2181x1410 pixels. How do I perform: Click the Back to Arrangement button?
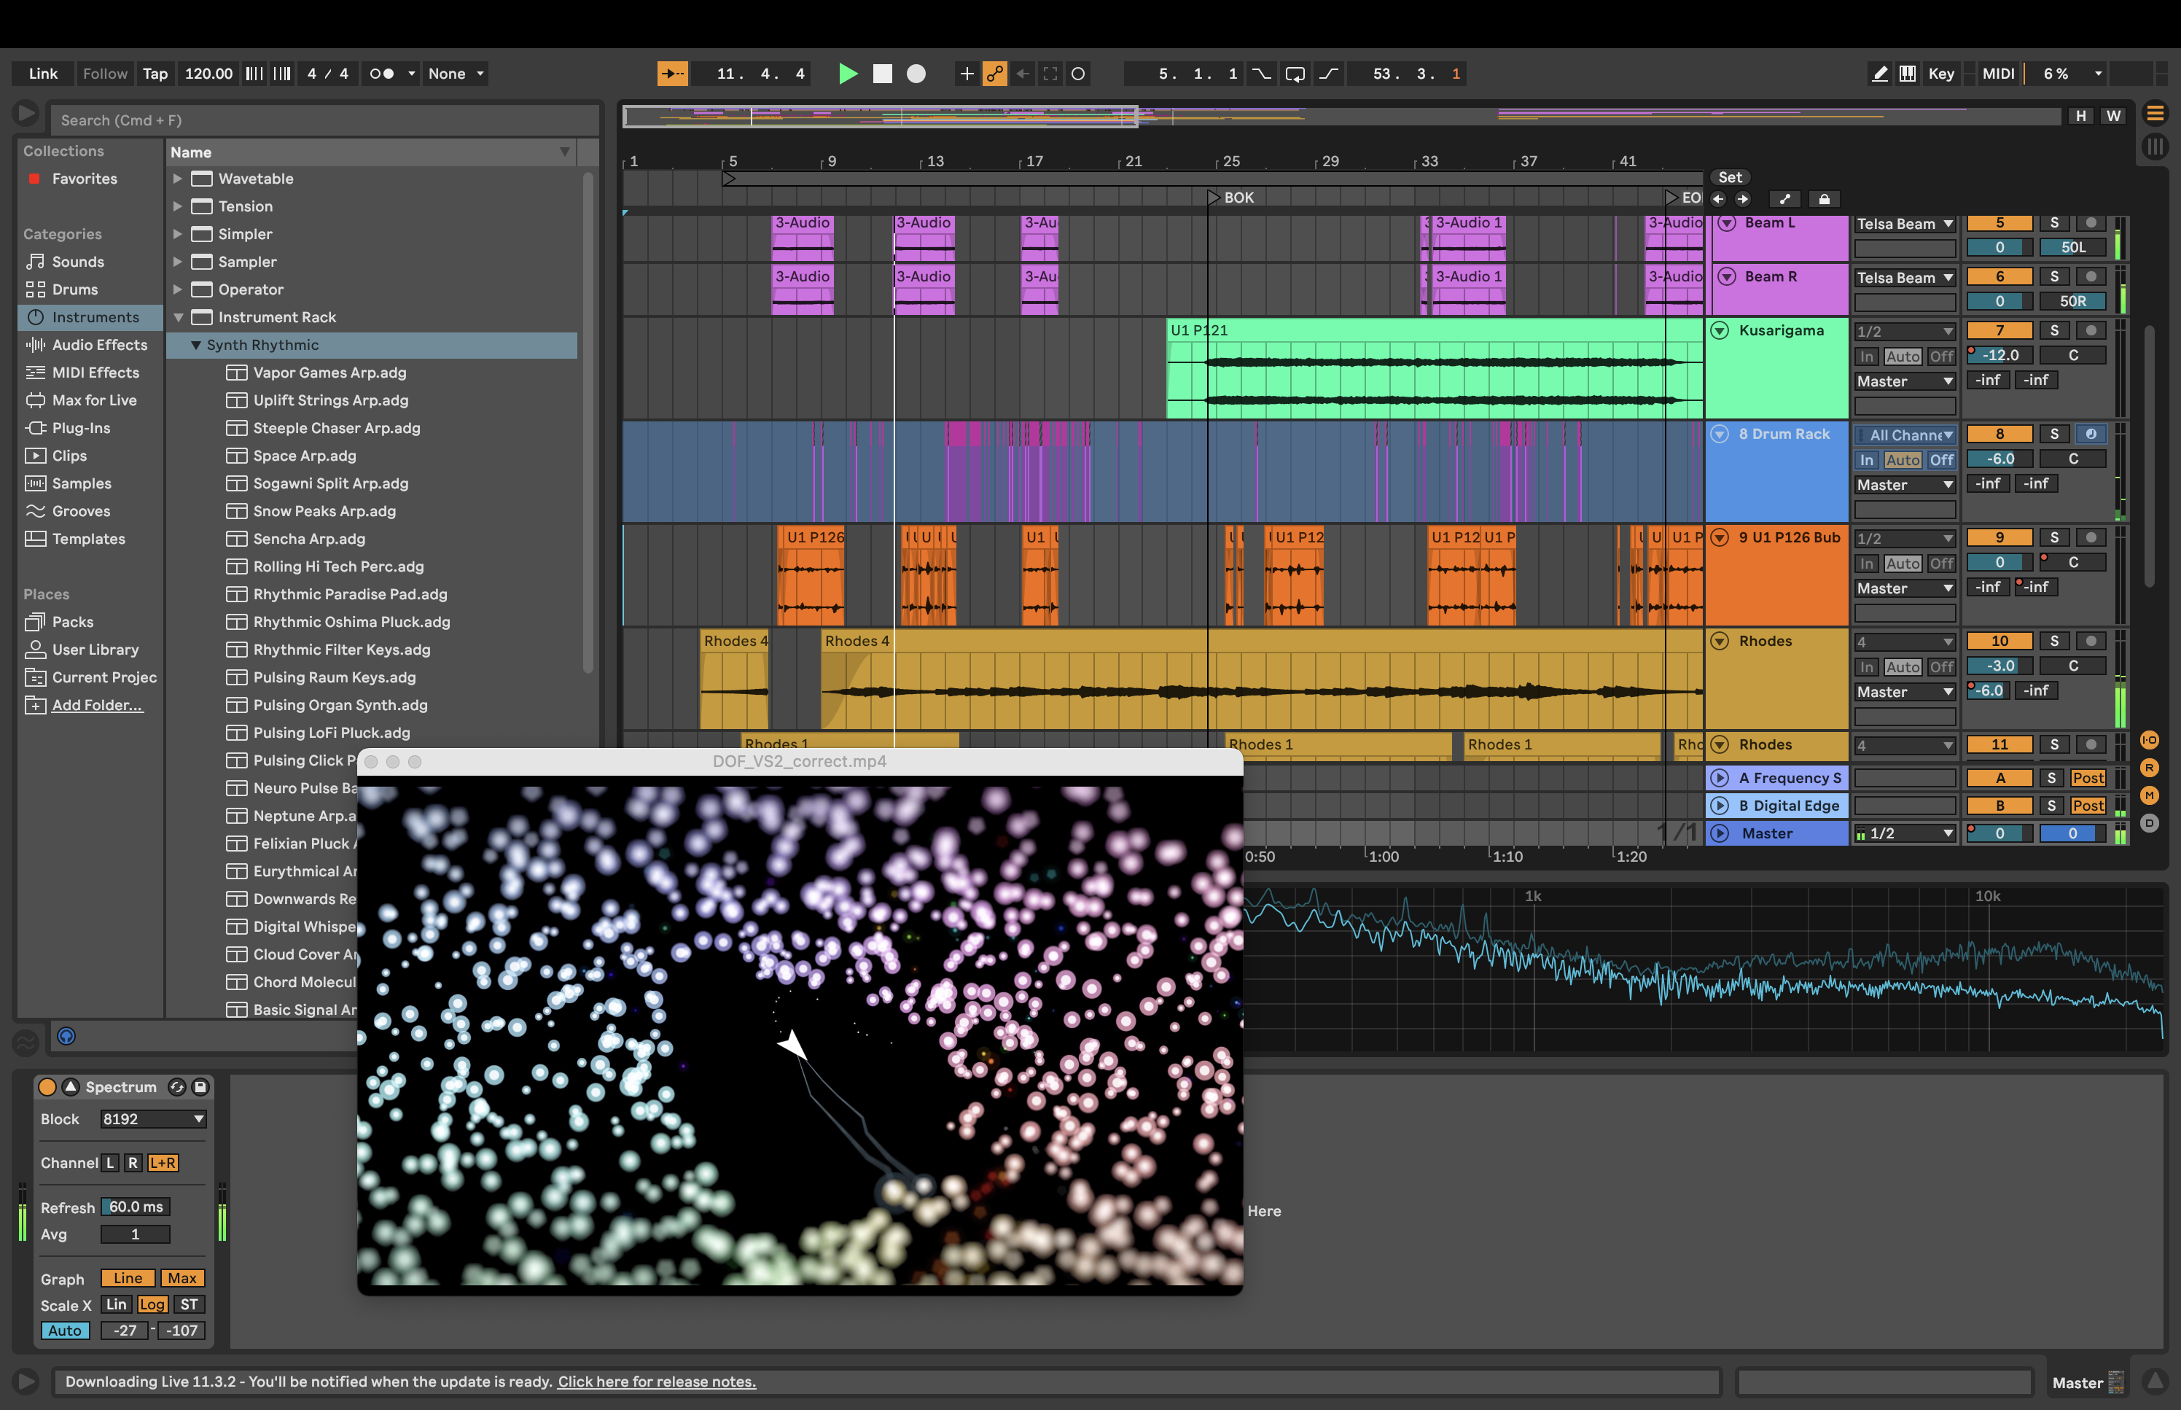(1022, 73)
